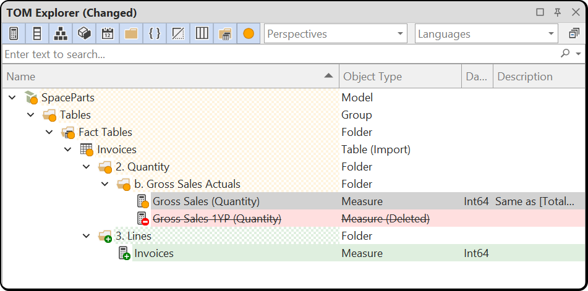Select the Gross Sales (Quantity) measure

207,201
